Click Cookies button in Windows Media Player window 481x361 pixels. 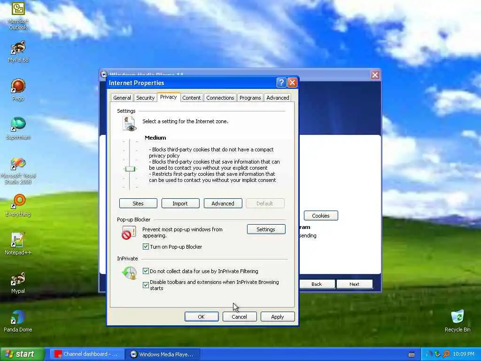pos(321,215)
